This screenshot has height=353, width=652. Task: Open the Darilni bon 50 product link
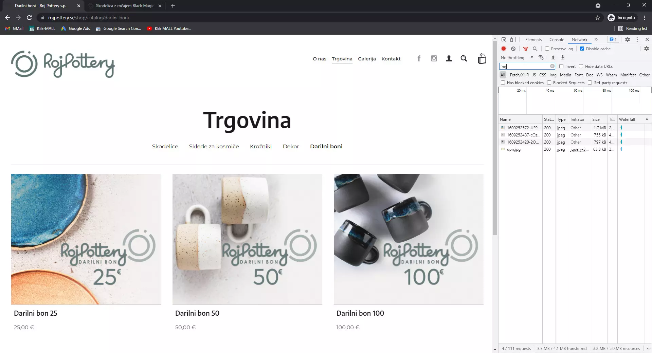point(197,313)
